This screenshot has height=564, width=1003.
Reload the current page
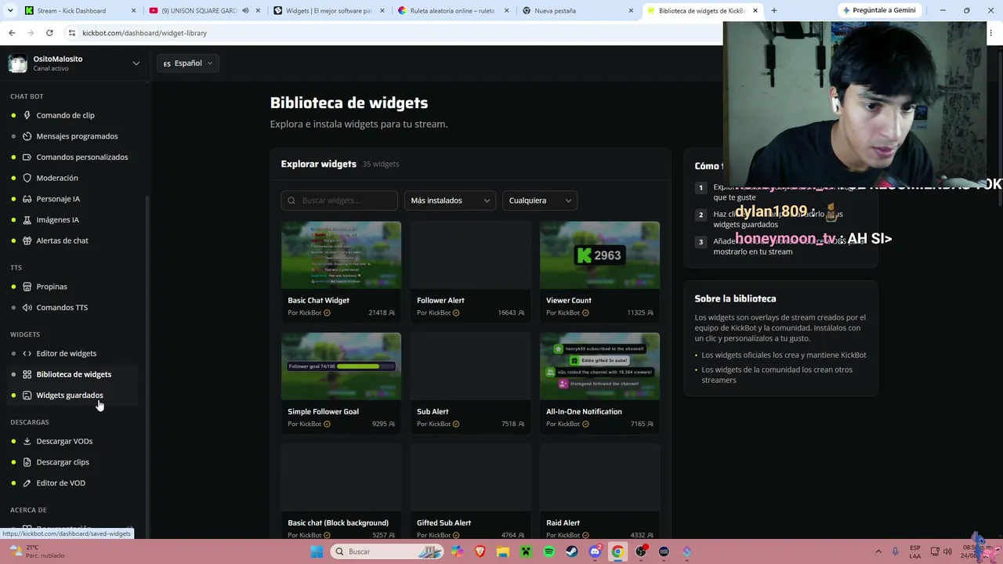click(49, 33)
